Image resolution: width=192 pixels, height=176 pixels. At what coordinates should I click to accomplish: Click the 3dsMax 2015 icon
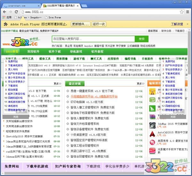point(152,125)
